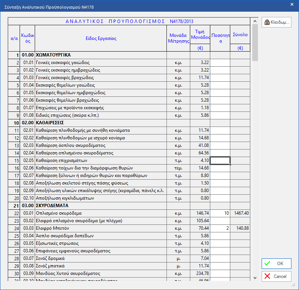Select quantity cell for Ελαφρό Μπετόν
299x290 pixels.
220,228
